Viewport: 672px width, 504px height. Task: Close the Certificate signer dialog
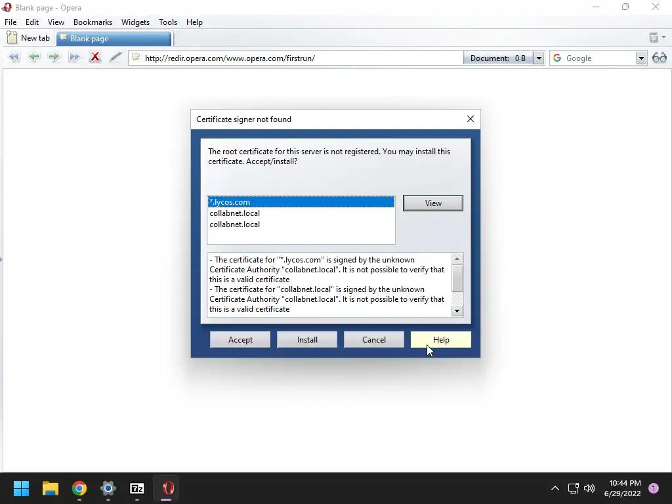[470, 119]
